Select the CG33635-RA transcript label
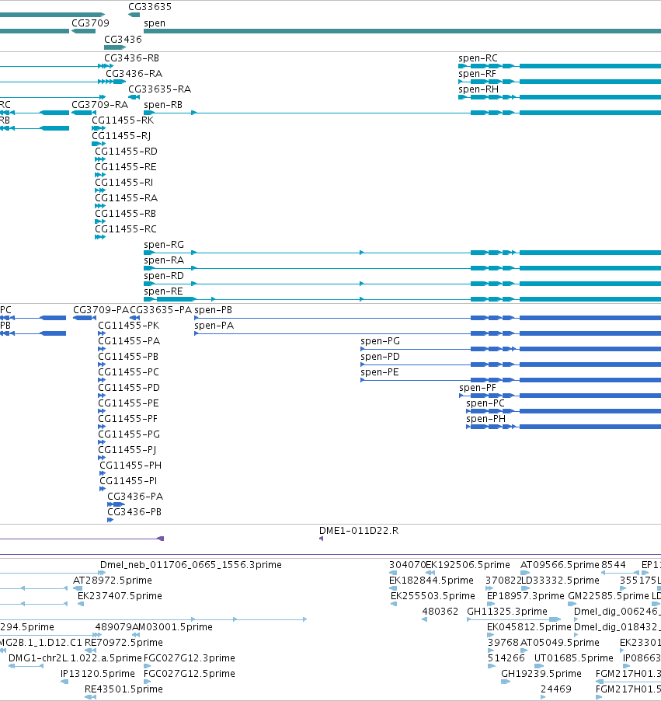Image resolution: width=661 pixels, height=701 pixels. tap(159, 89)
